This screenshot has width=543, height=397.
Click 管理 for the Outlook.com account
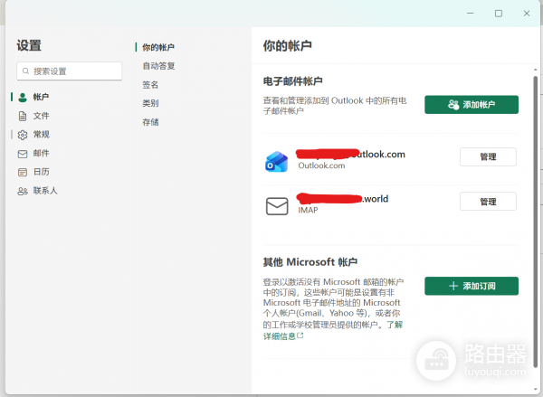pyautogui.click(x=488, y=156)
